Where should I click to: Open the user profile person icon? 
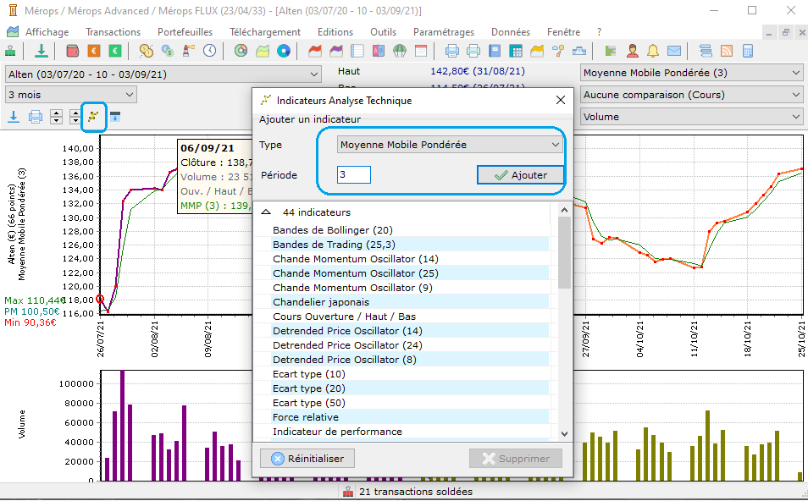(633, 51)
